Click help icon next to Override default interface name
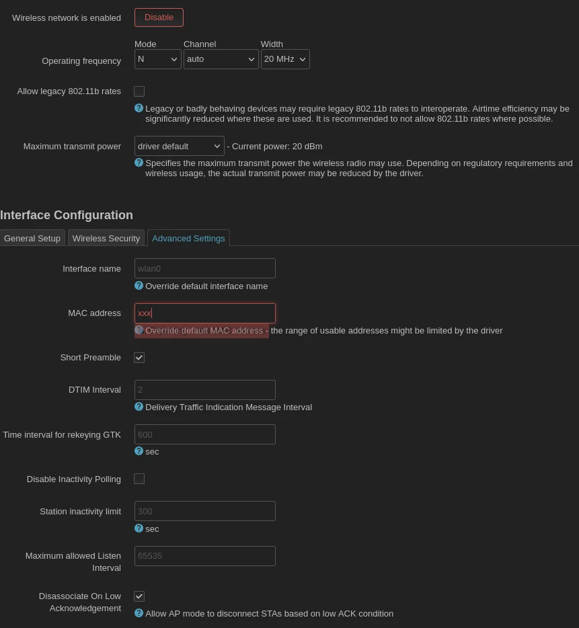Image resolution: width=579 pixels, height=628 pixels. click(x=139, y=286)
